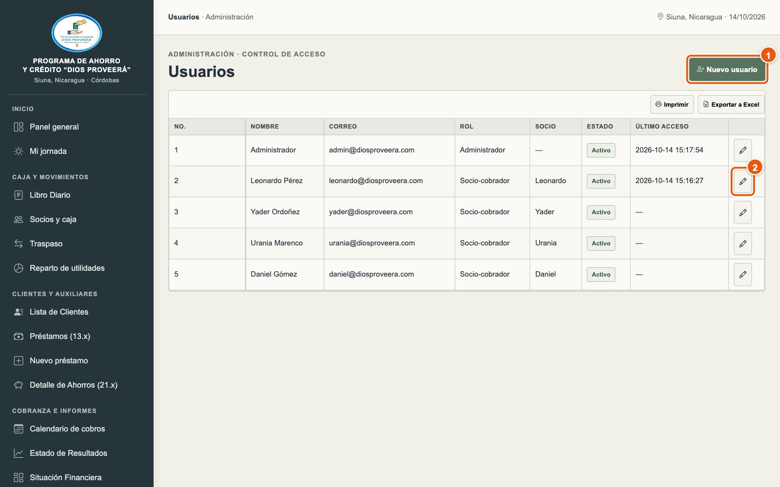Click the Dios Proveerá logo
Image resolution: width=780 pixels, height=487 pixels.
click(77, 33)
